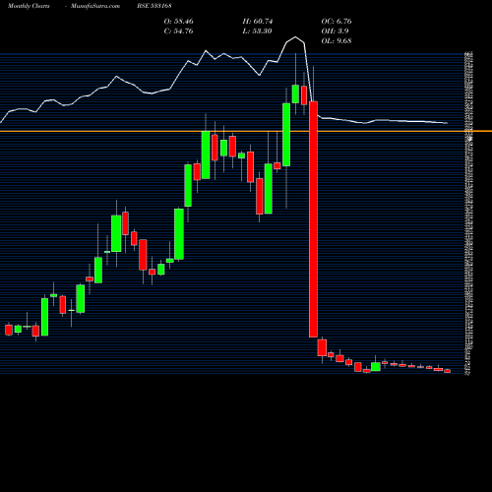Screen dimensions: 492x492
Task: Select the open value 'O: 58.46'
Action: tap(178, 22)
